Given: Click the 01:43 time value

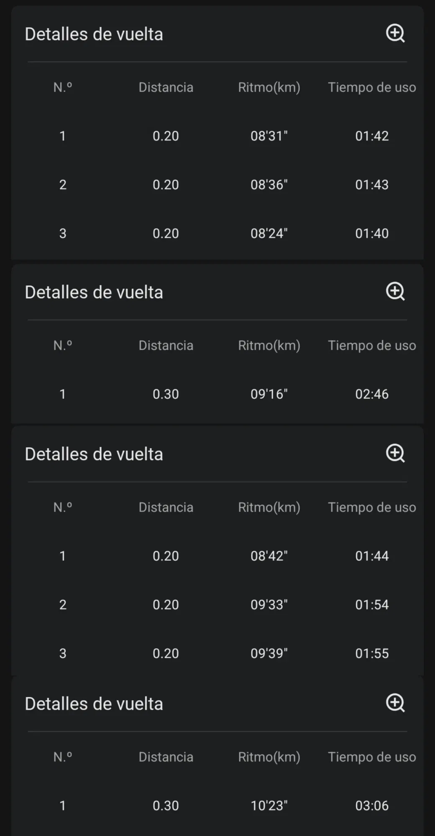Looking at the screenshot, I should pos(372,184).
